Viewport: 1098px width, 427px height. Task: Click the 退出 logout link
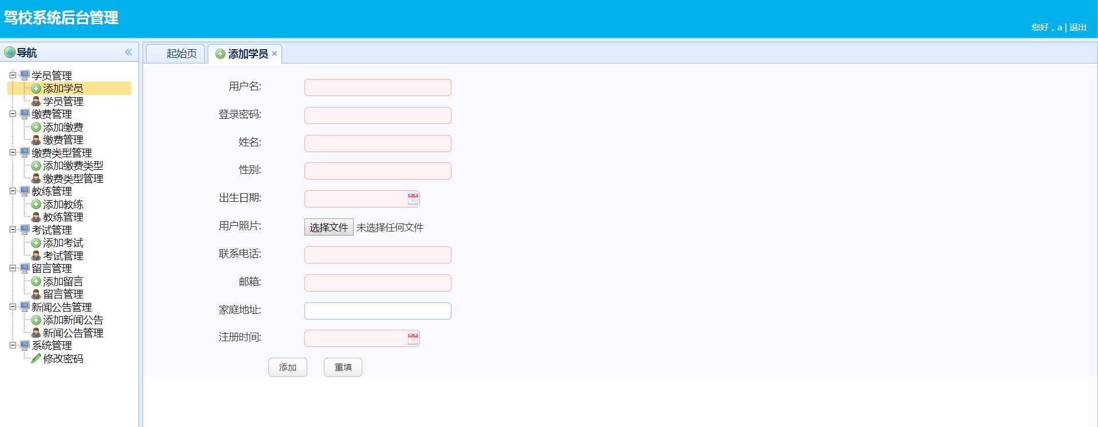click(1077, 27)
